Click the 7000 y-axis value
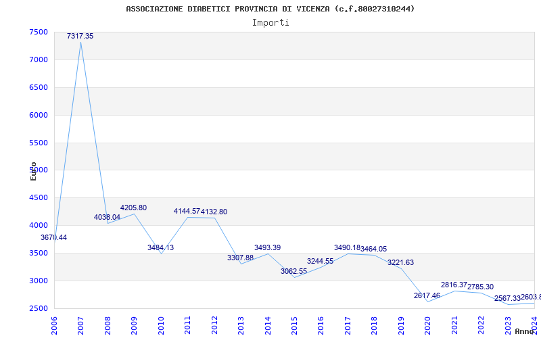This screenshot has width=541, height=338. coord(39,59)
